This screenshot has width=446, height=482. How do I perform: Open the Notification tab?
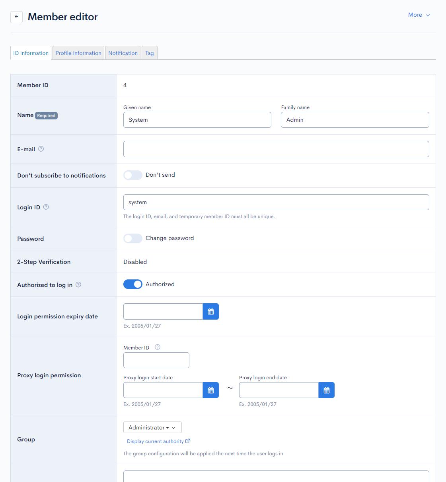tap(123, 53)
